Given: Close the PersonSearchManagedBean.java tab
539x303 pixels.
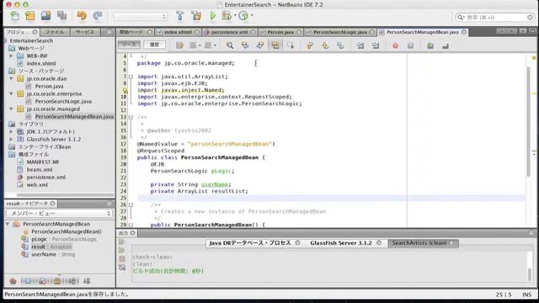Looking at the screenshot, I should coord(464,32).
